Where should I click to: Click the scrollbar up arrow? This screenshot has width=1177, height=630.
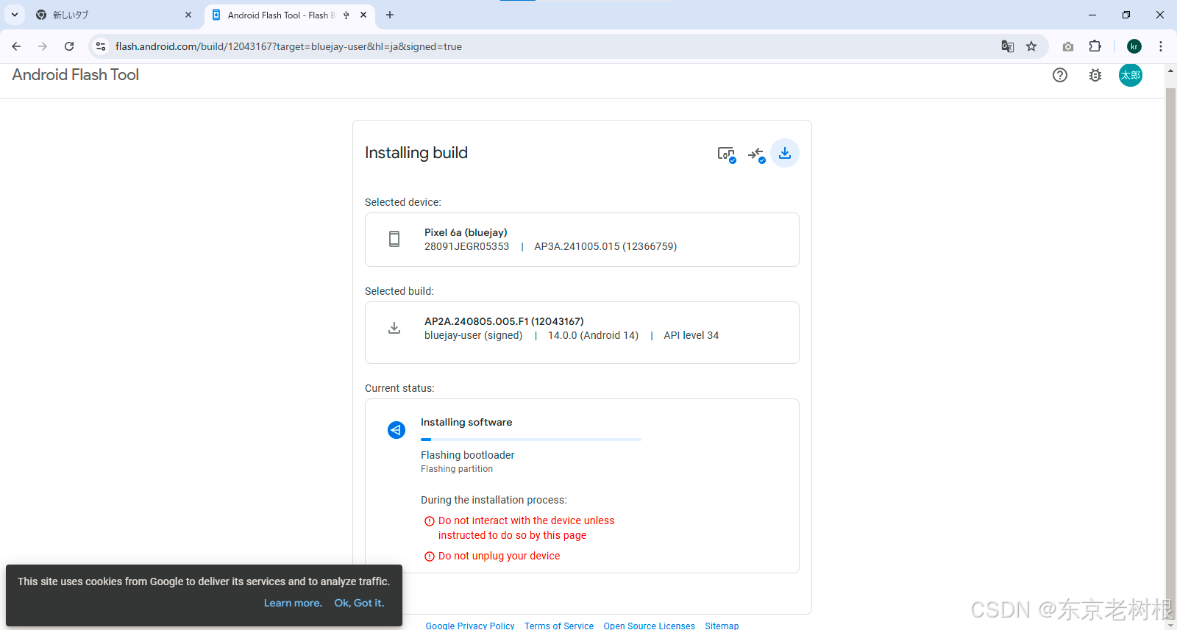(1170, 72)
